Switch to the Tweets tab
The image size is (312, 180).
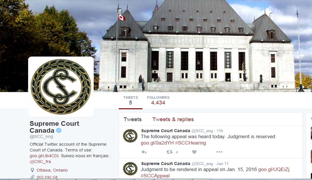click(x=133, y=119)
